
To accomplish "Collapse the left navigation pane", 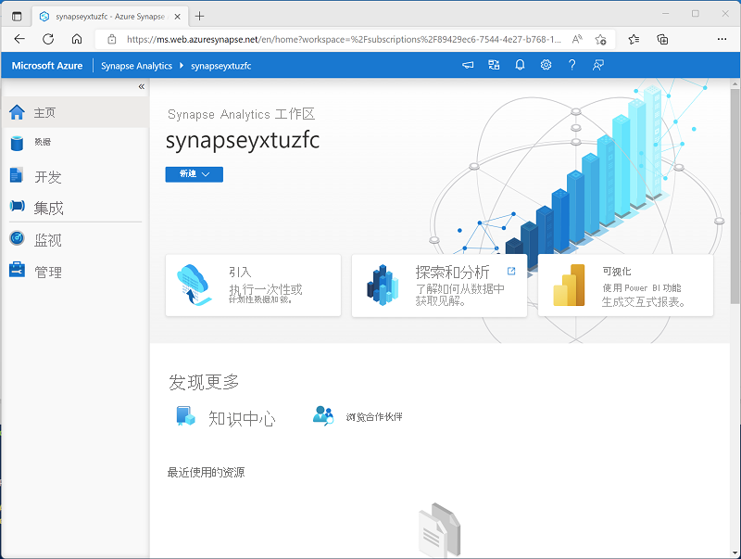I will [142, 86].
